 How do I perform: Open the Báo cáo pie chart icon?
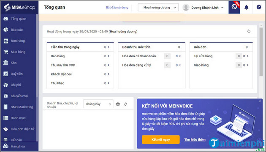6,29
